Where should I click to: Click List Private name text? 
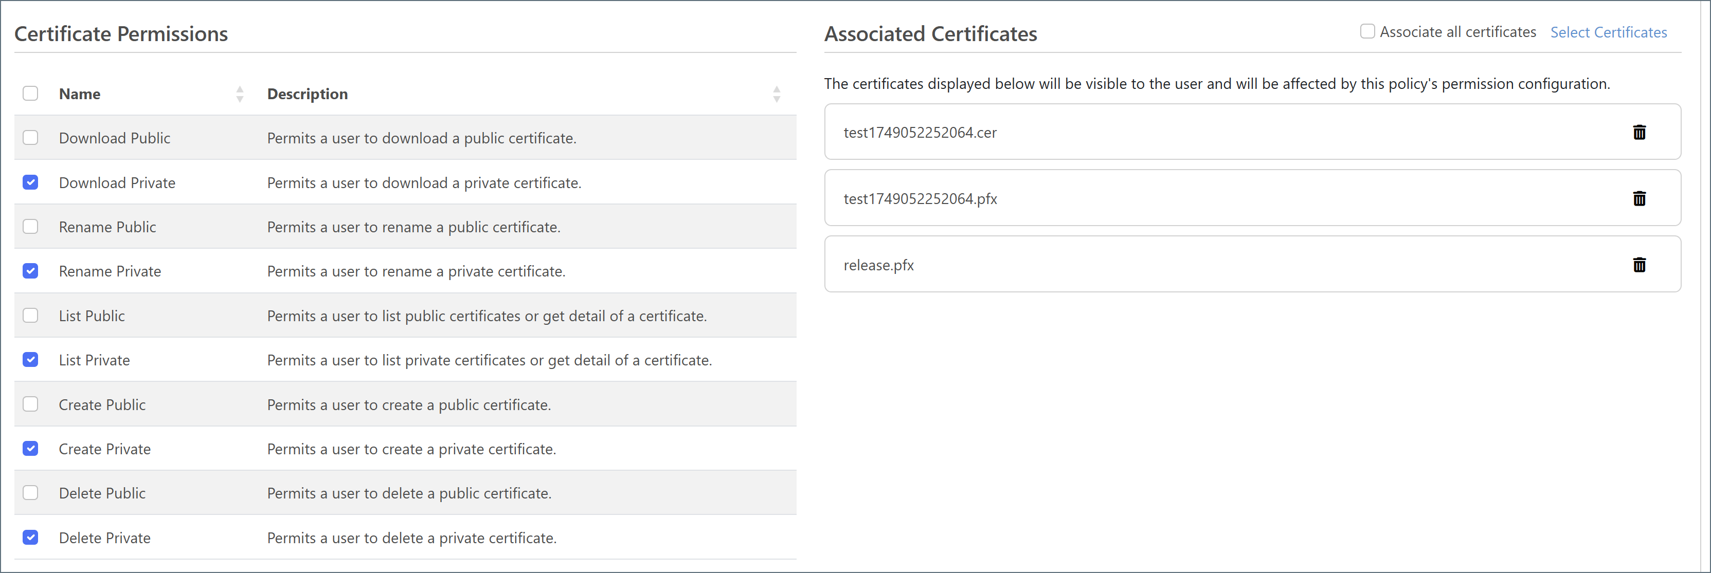coord(94,360)
